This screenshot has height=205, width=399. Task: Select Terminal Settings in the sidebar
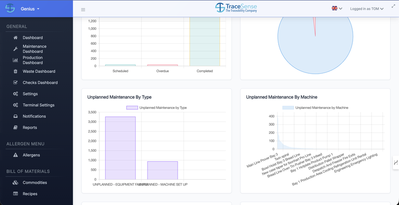pyautogui.click(x=38, y=105)
